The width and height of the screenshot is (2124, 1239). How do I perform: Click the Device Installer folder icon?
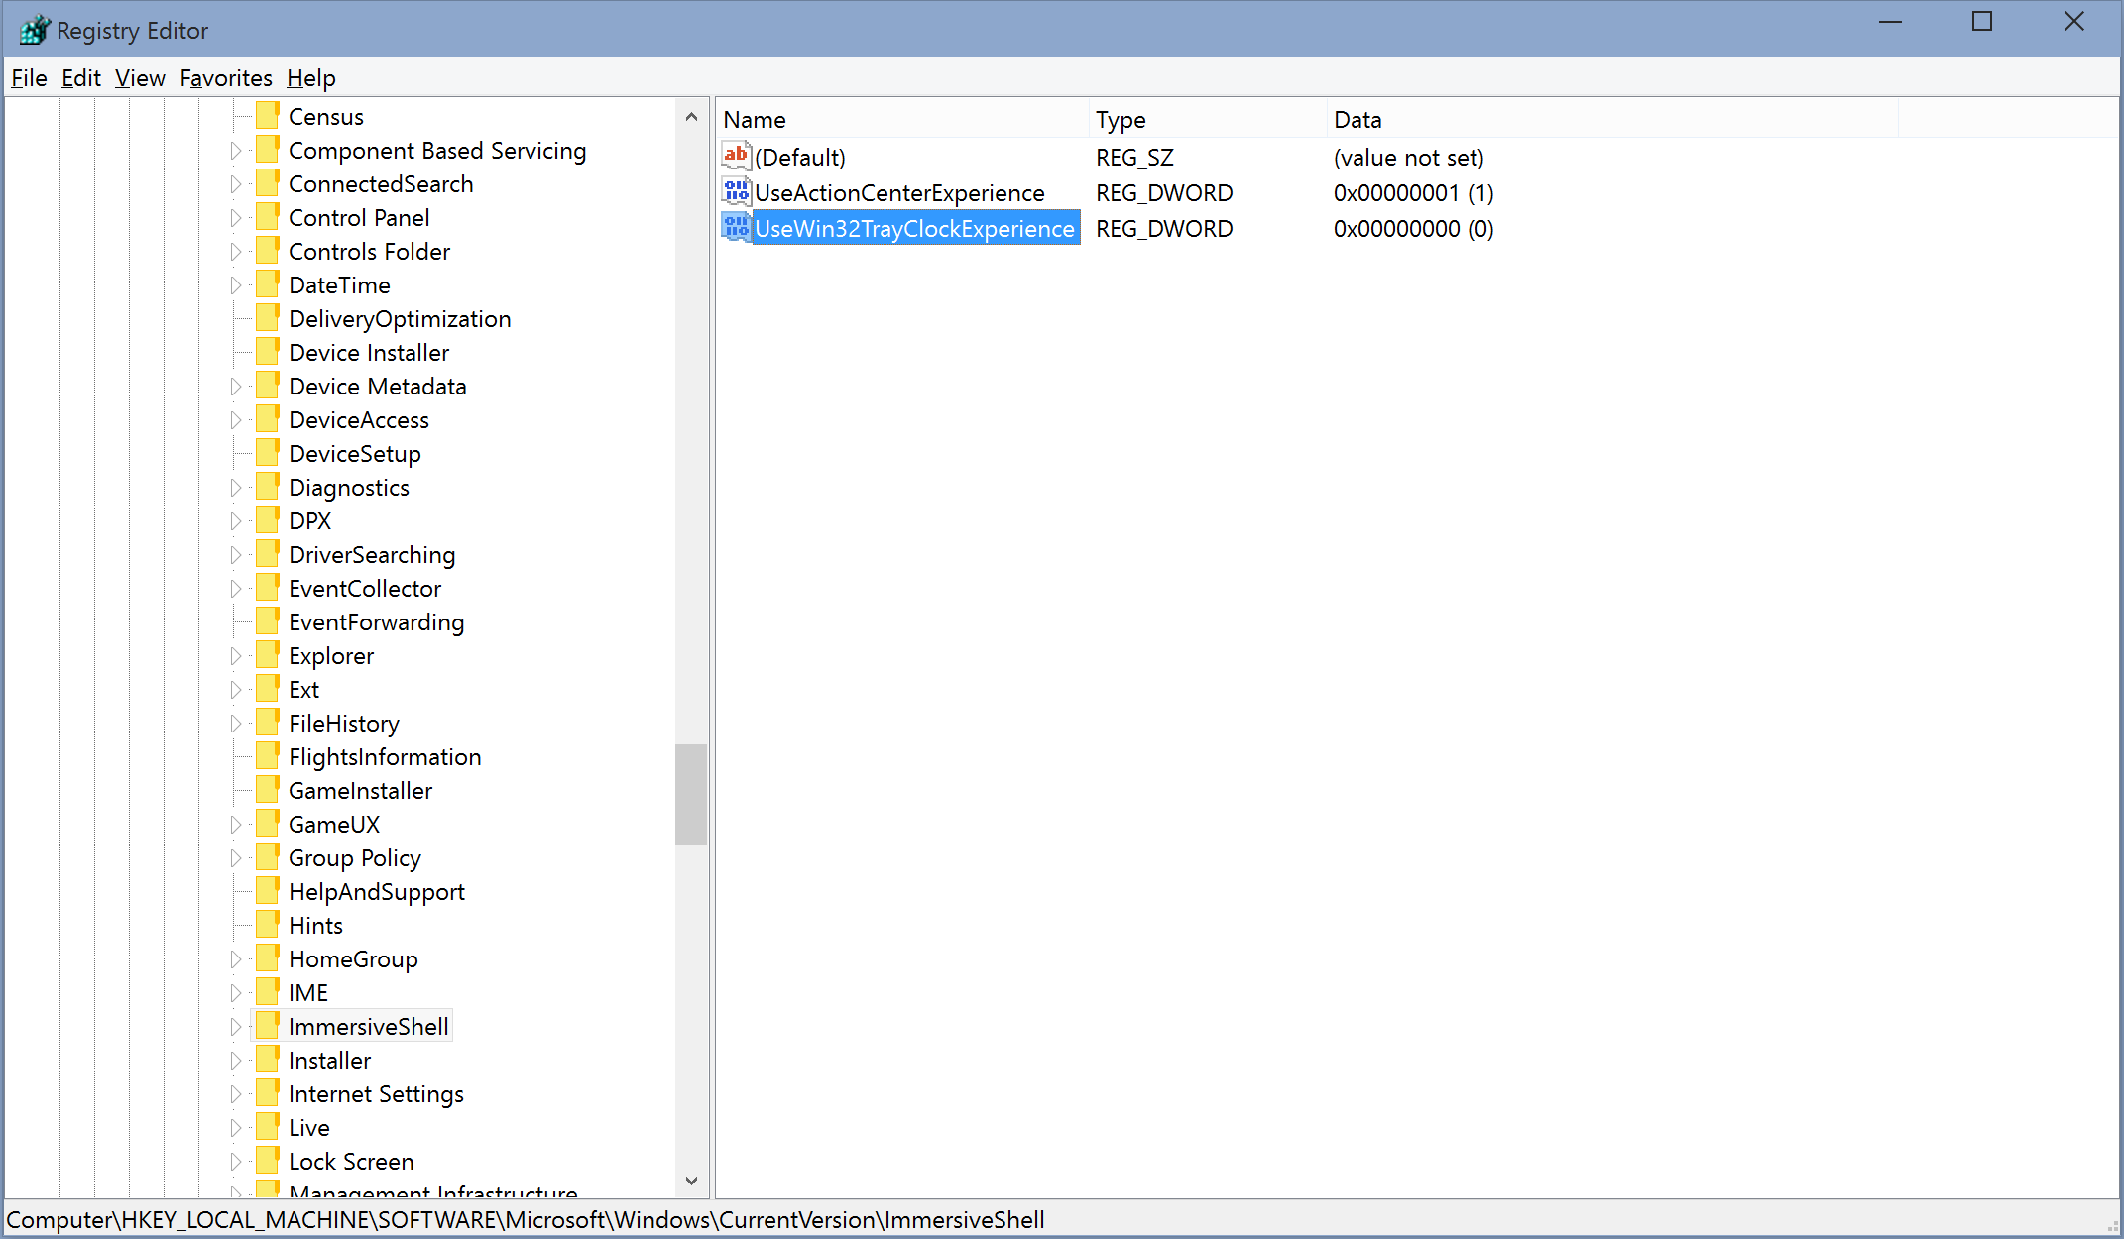267,352
